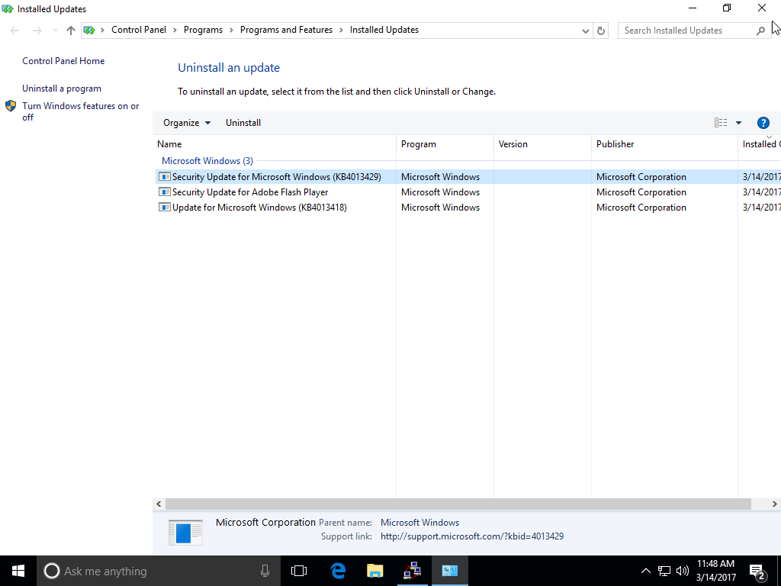This screenshot has width=781, height=586.
Task: Click the shield icon beside Windows features
Action: pyautogui.click(x=11, y=106)
